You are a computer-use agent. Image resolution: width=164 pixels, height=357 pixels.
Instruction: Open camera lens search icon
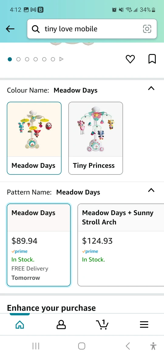147,29
